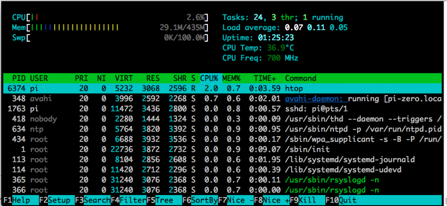Viewport: 447px width, 206px height.
Task: Click the F9 Kill button
Action: pos(308,200)
